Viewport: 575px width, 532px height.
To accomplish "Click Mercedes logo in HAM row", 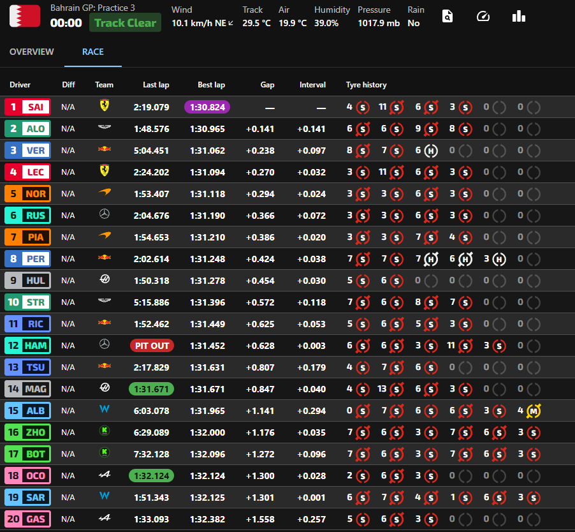I will 105,344.
